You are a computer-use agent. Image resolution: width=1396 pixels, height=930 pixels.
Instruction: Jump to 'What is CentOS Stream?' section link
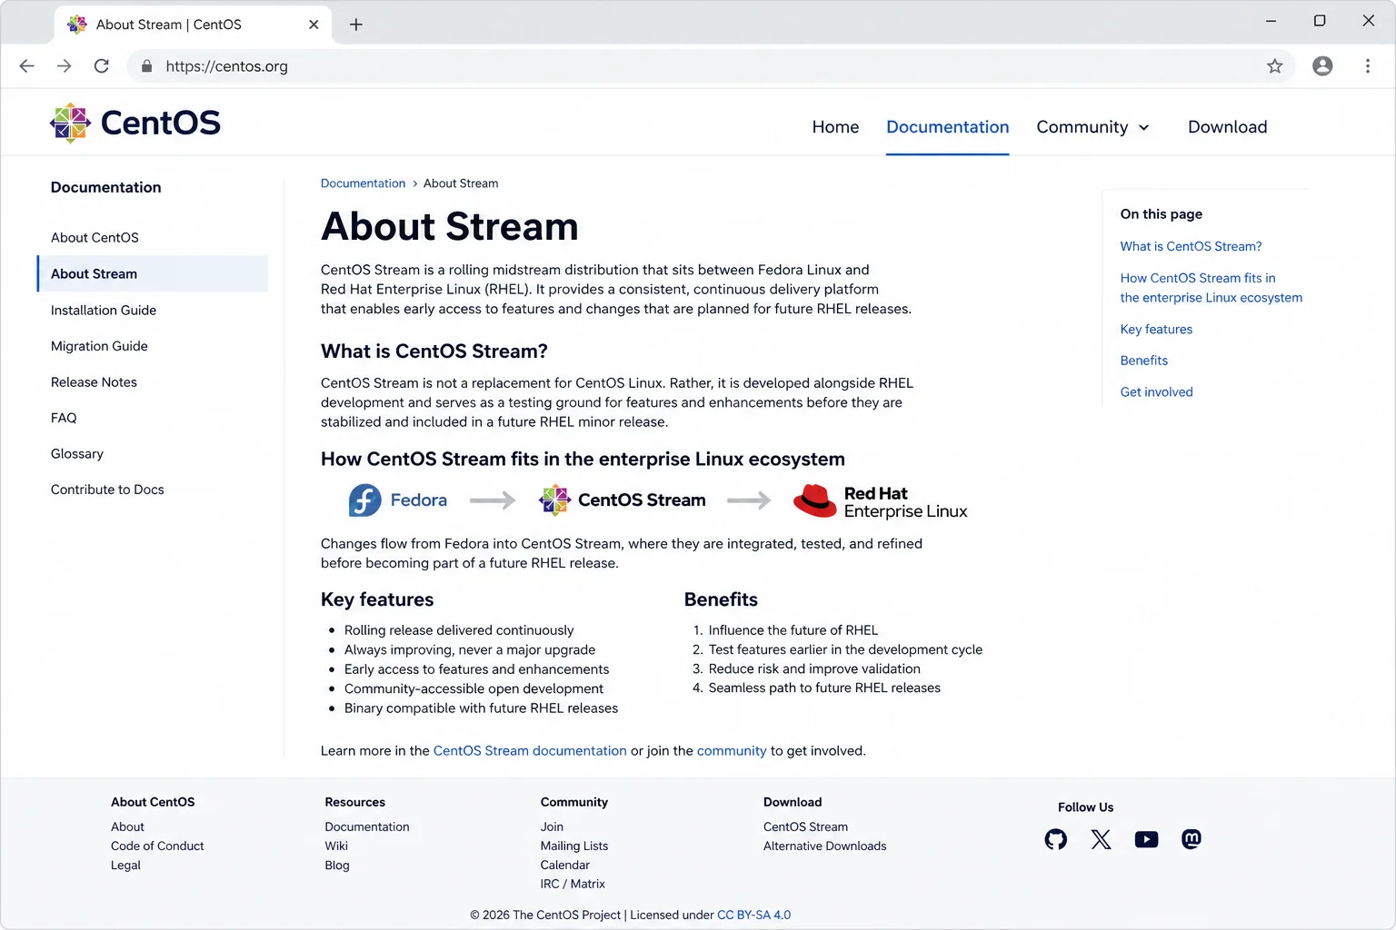point(1191,246)
